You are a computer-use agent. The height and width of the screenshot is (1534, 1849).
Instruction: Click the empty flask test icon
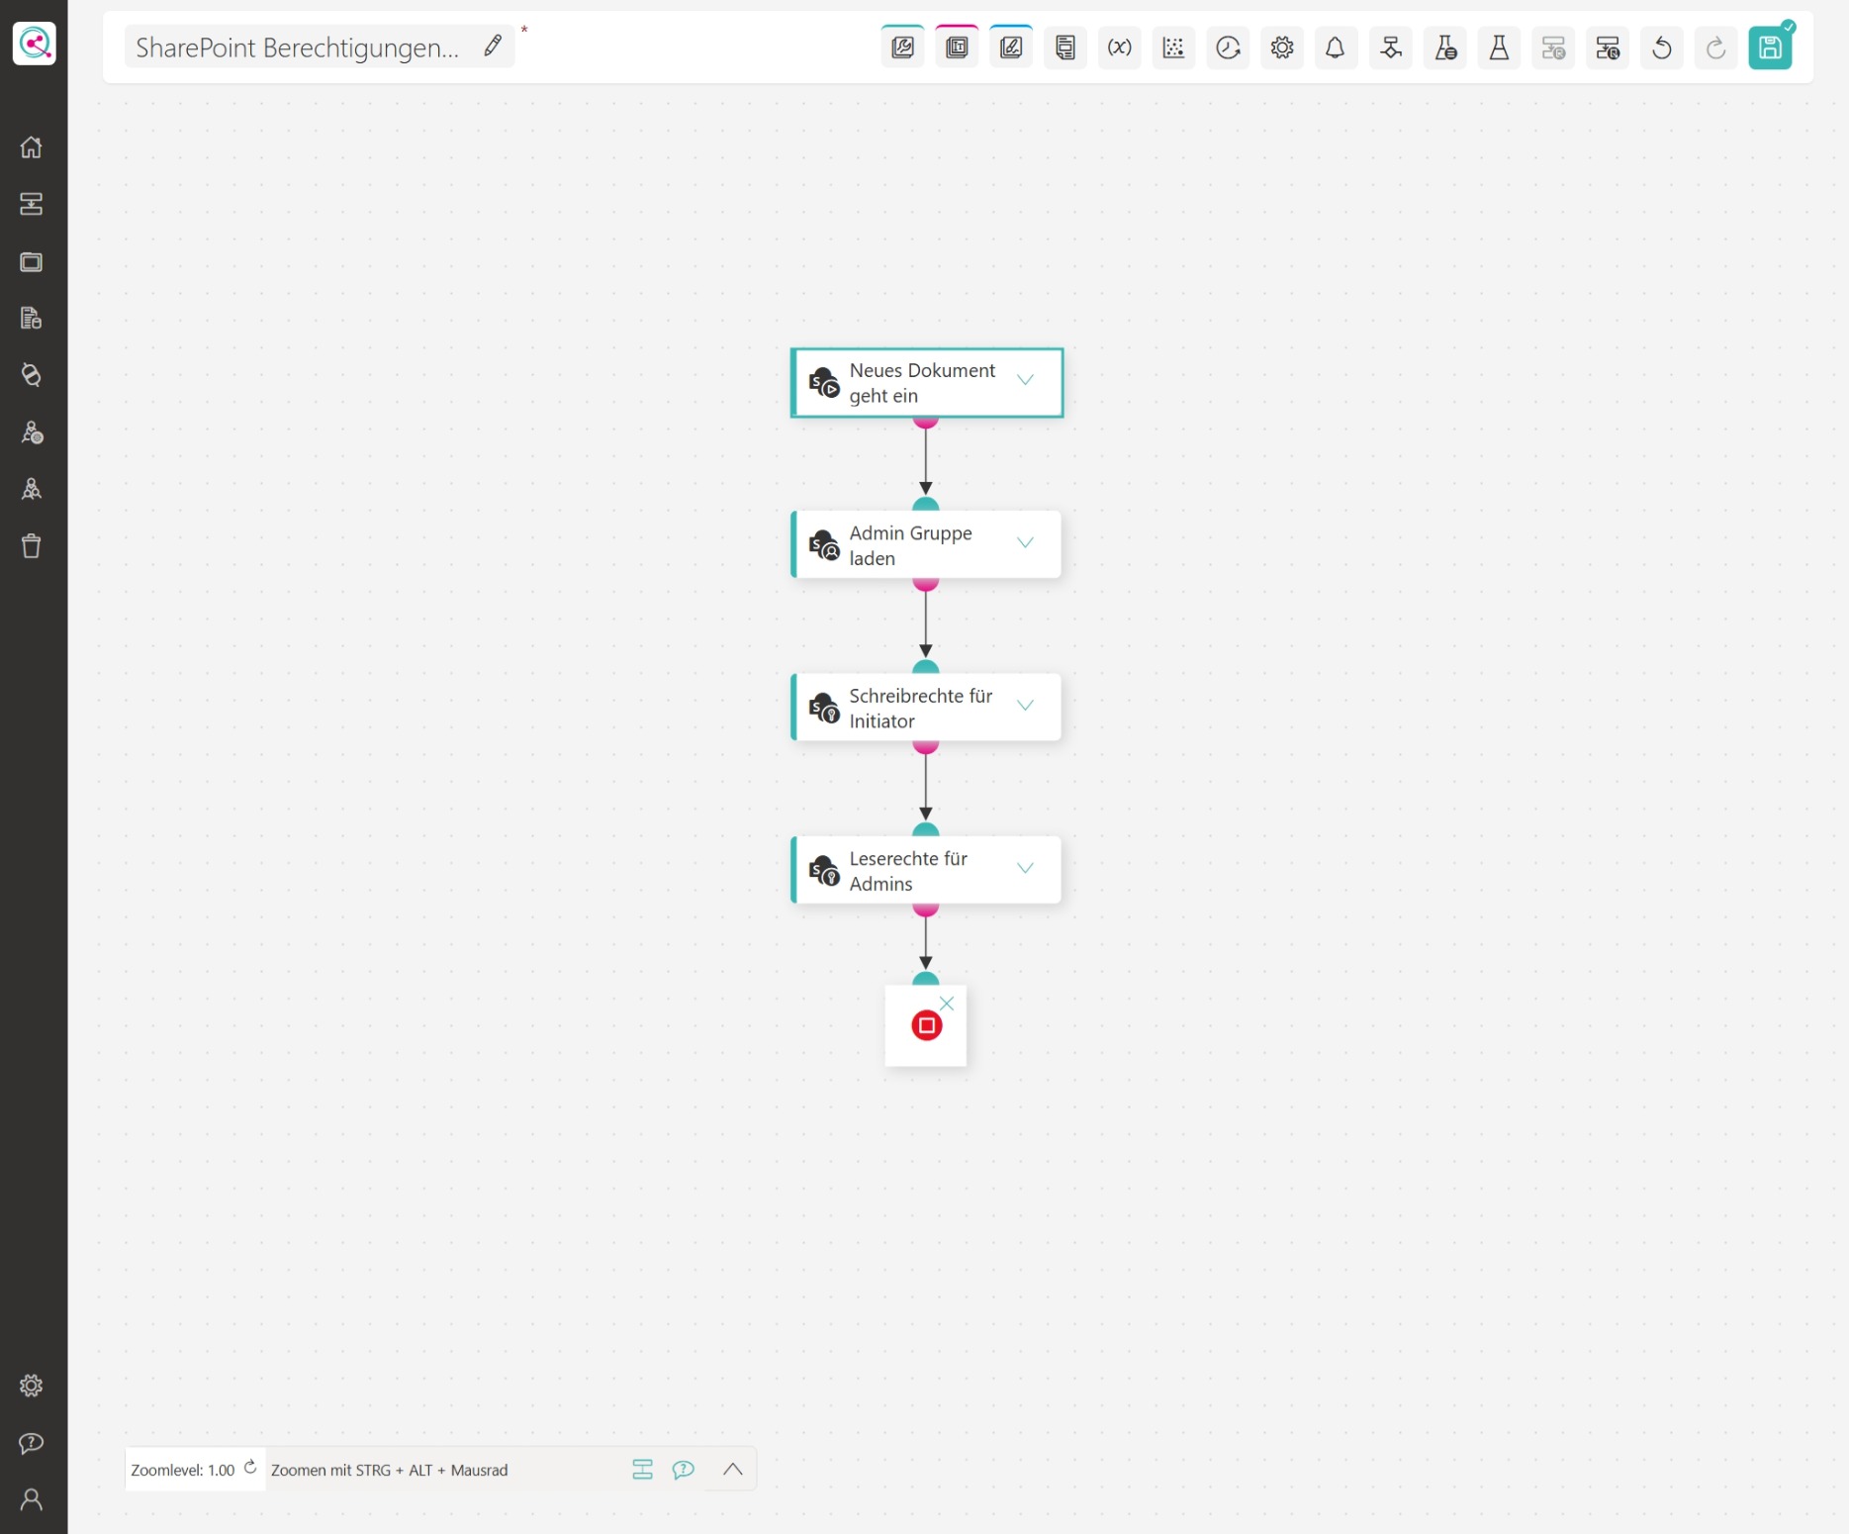coord(1499,48)
